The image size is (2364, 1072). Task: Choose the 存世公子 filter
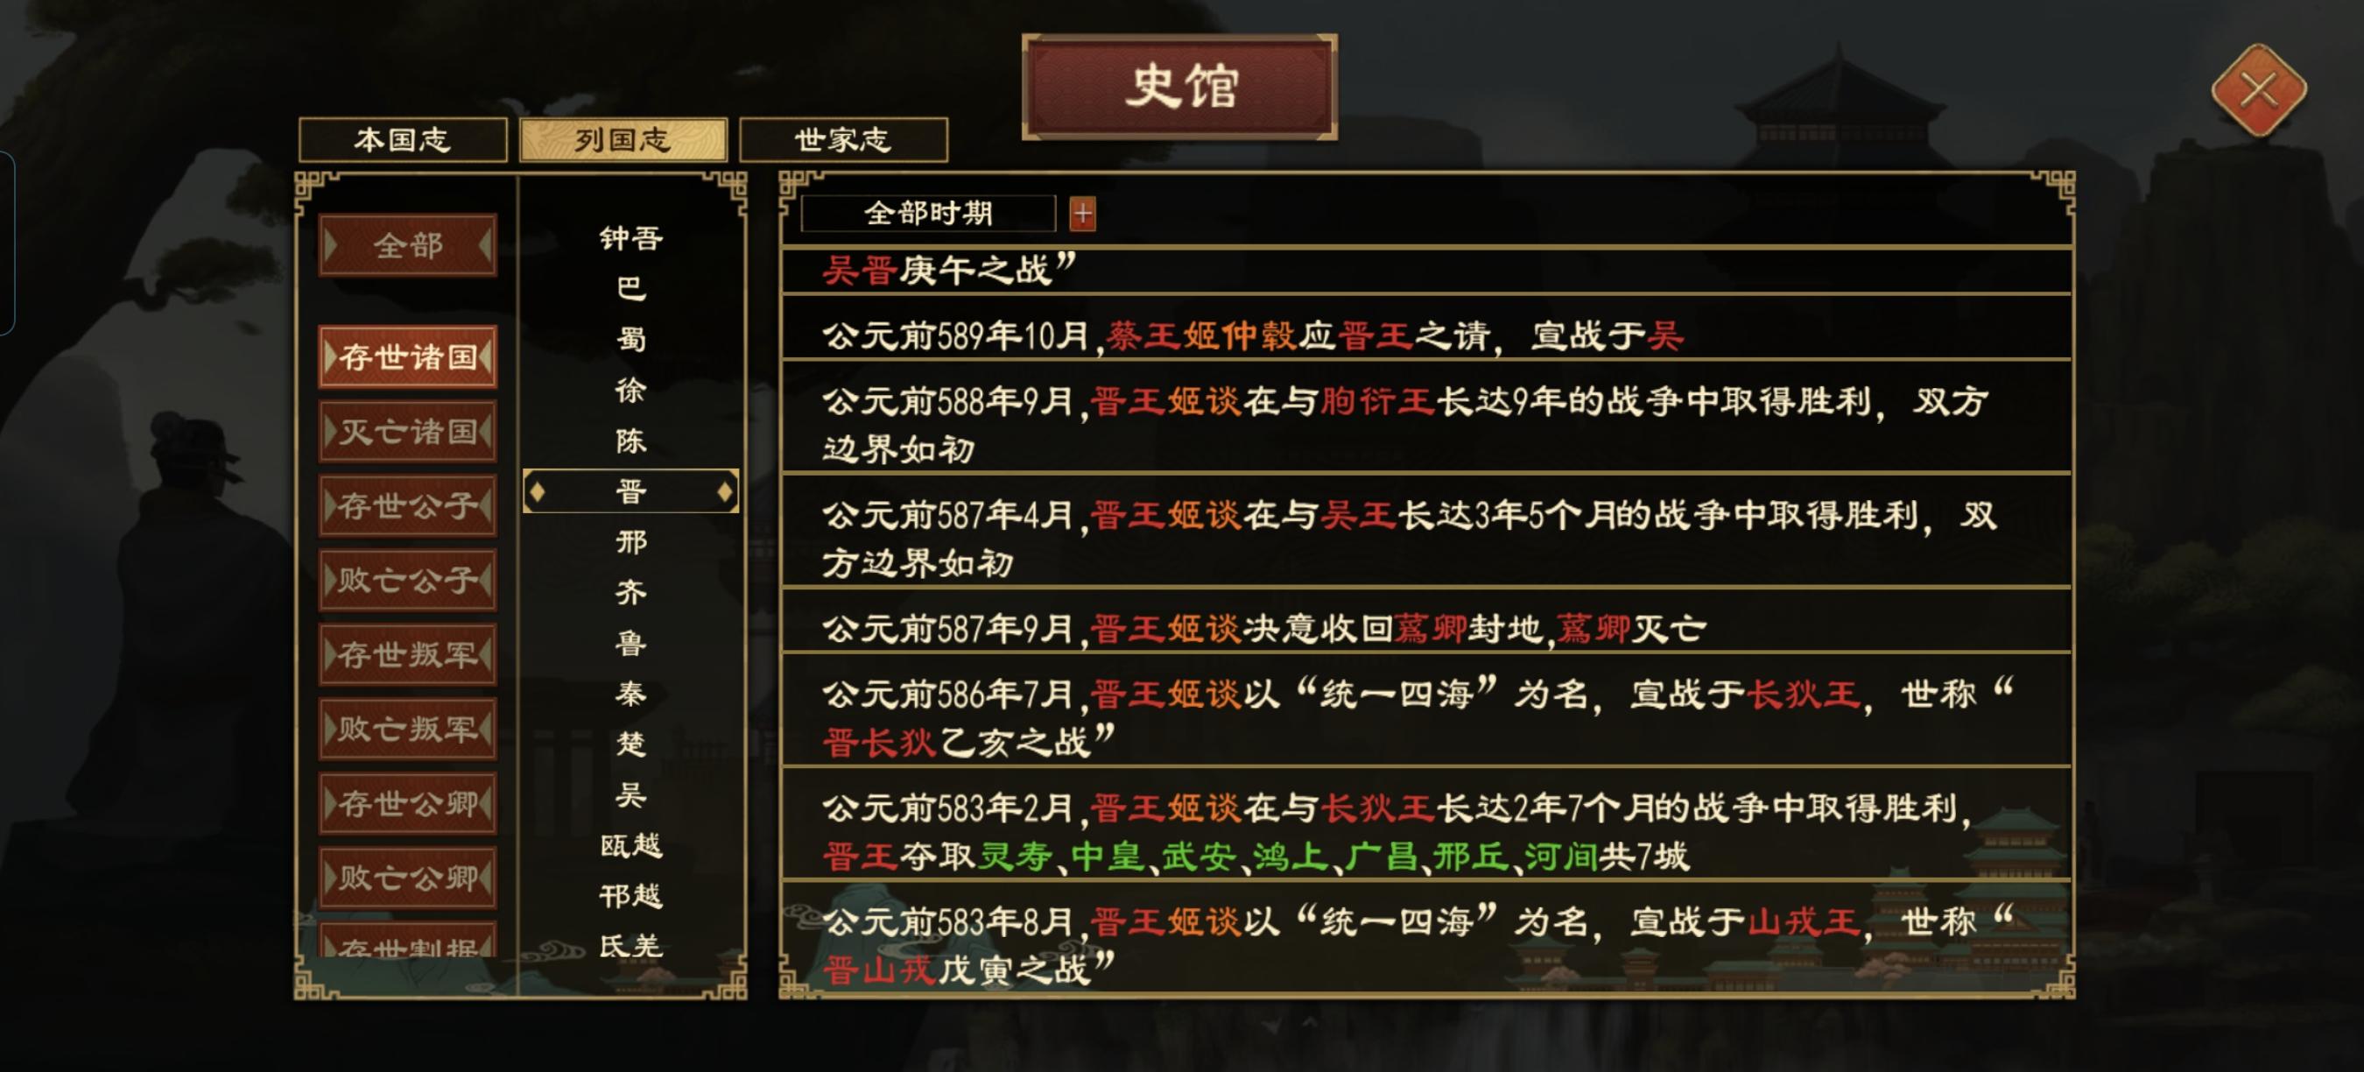[407, 504]
